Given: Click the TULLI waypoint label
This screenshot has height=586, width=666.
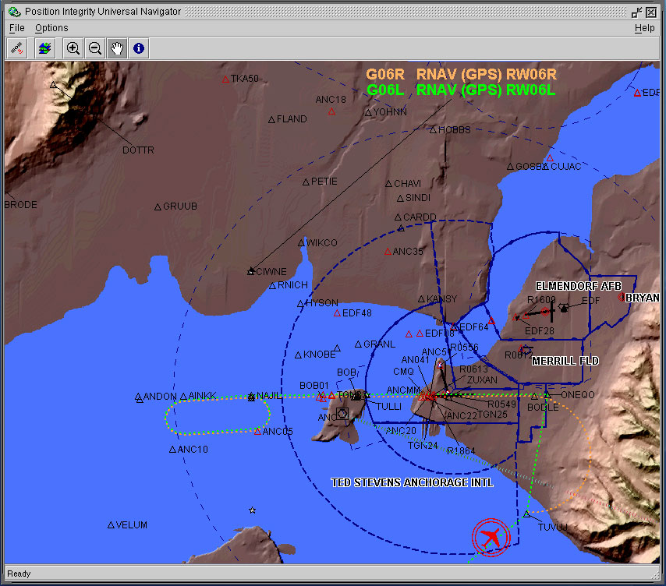Looking at the screenshot, I should (388, 407).
